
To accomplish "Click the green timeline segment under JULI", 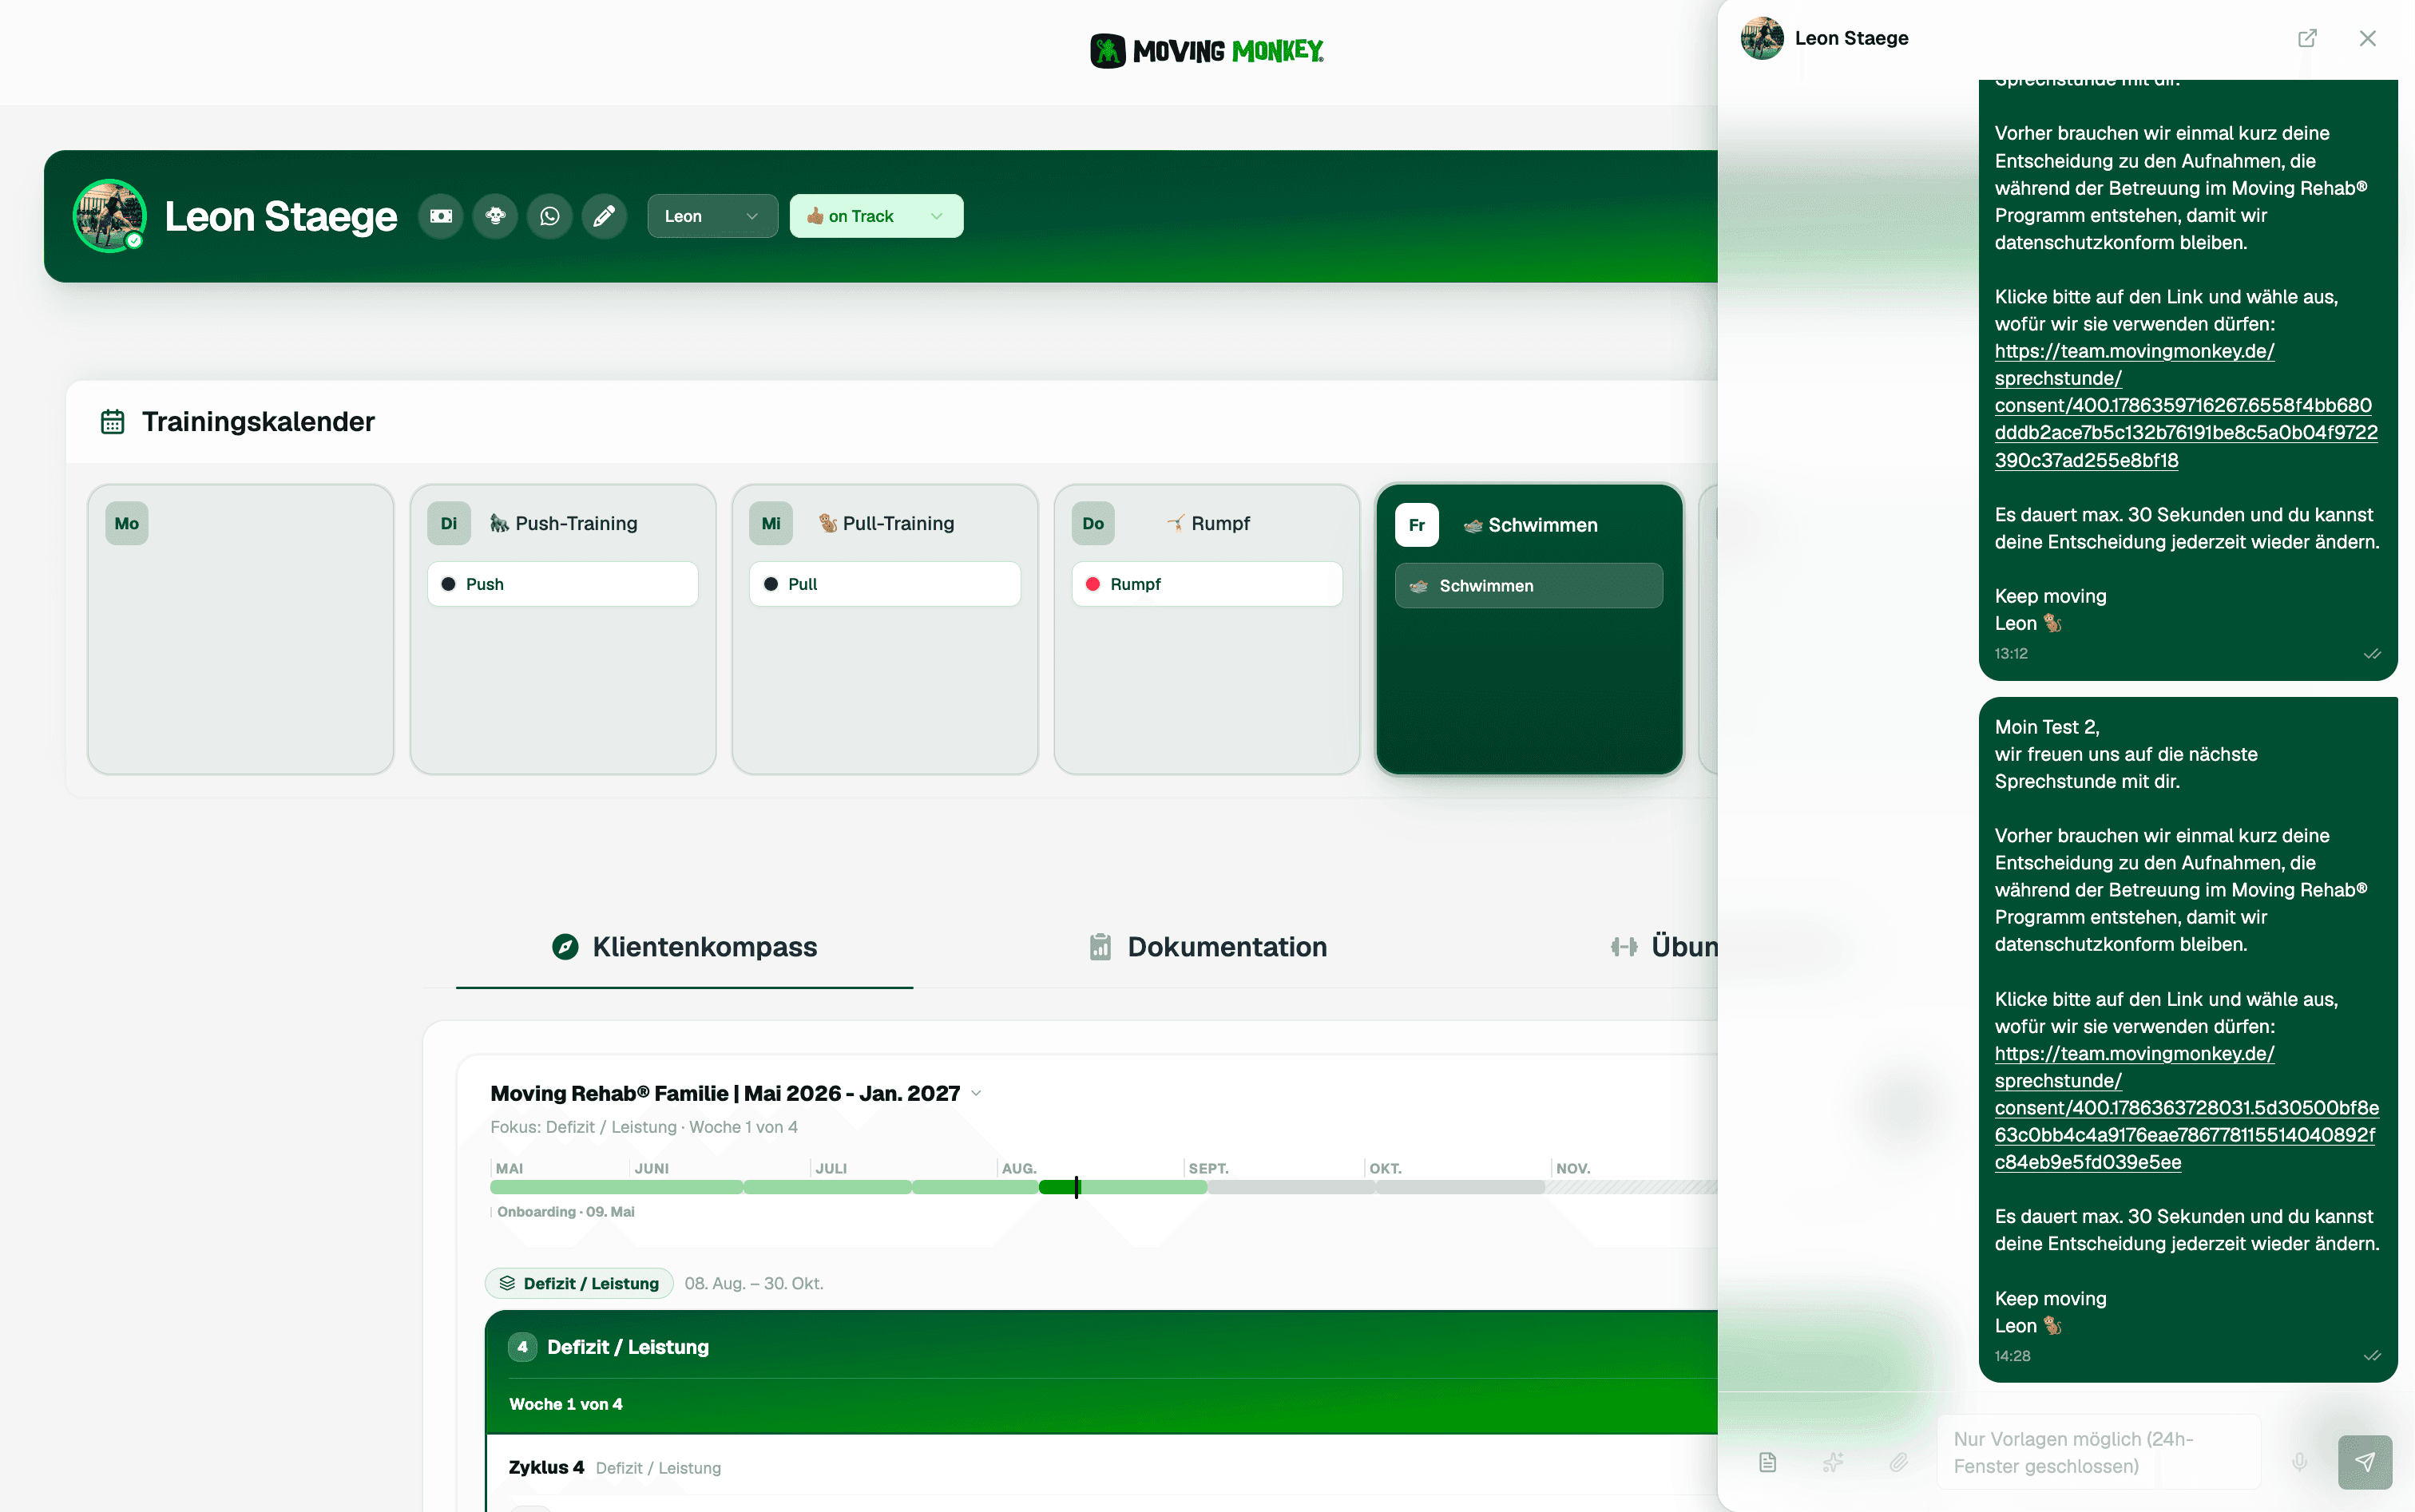I will point(827,1187).
